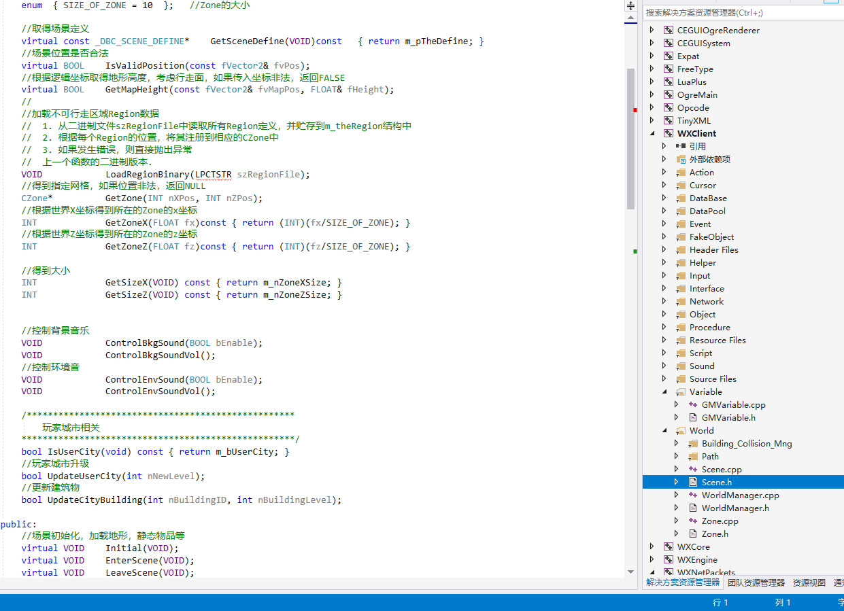Collapse the World folder
This screenshot has height=611, width=844.
point(664,430)
